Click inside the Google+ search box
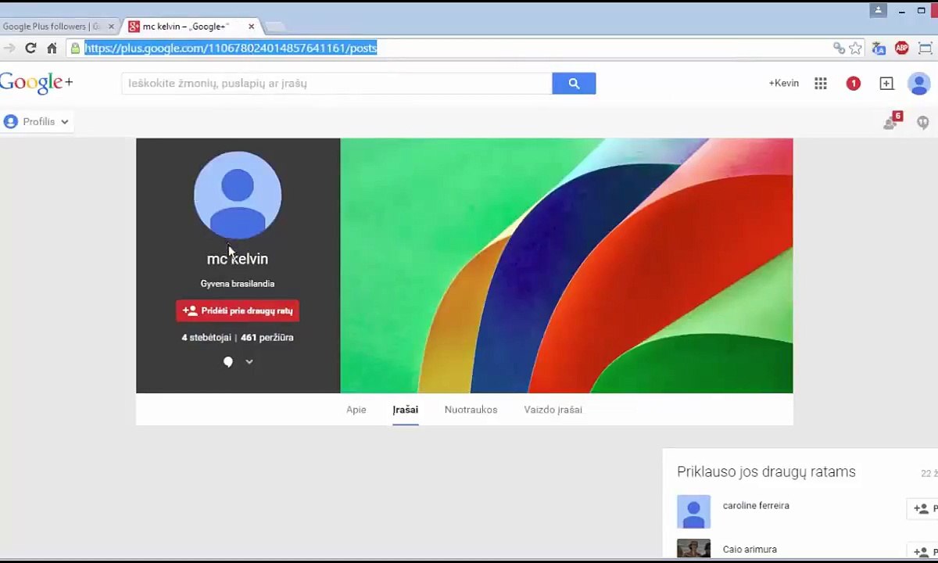 337,83
